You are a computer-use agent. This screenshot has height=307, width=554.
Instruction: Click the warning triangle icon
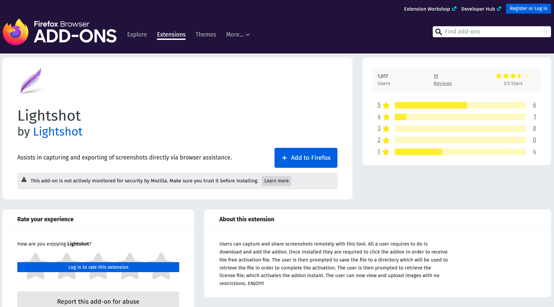(x=24, y=180)
